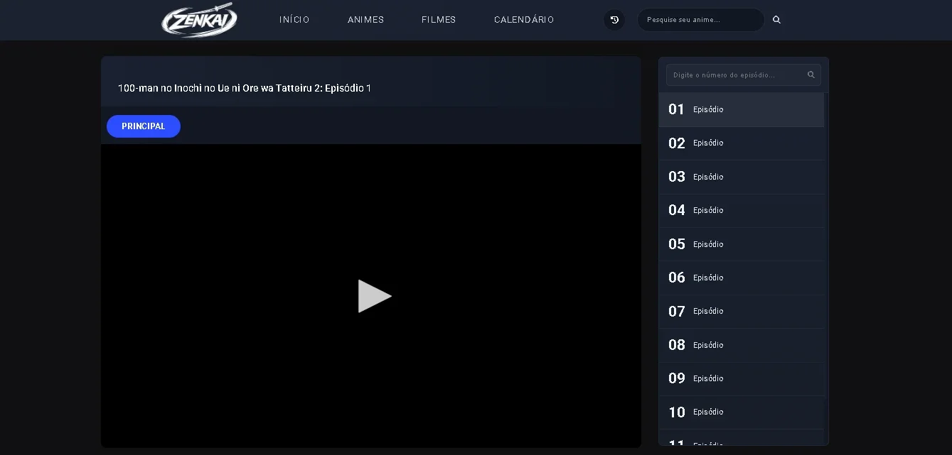Viewport: 952px width, 455px height.
Task: Open the ANIMES menu item
Action: tap(365, 20)
